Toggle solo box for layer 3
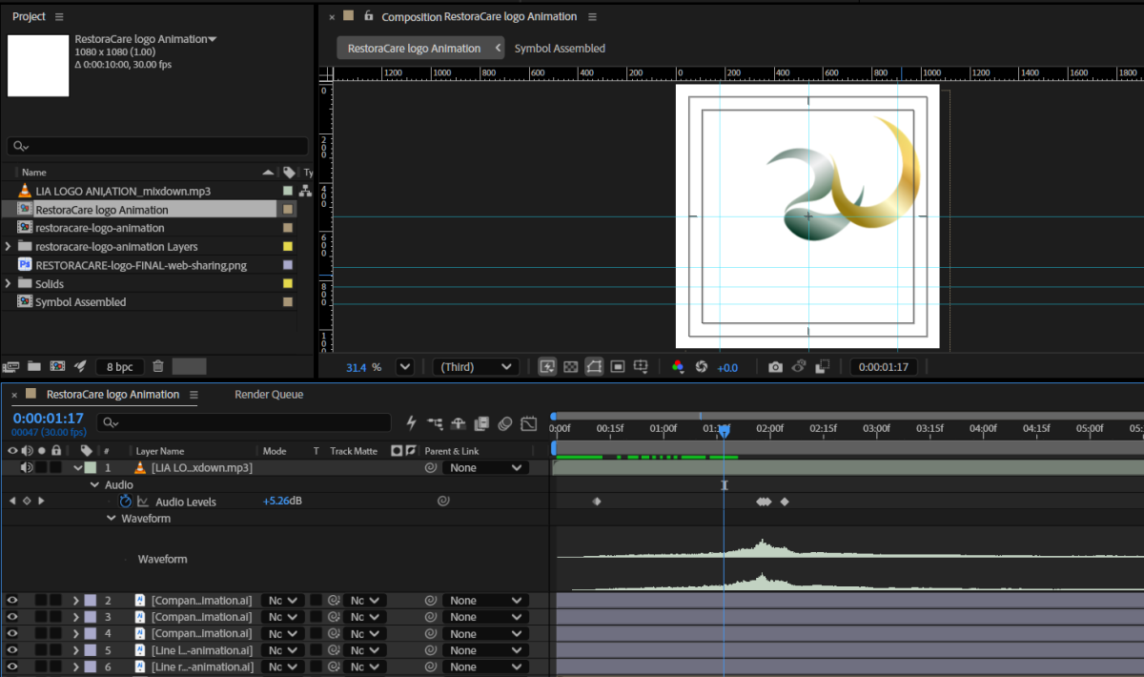Viewport: 1144px width, 677px height. coord(41,617)
